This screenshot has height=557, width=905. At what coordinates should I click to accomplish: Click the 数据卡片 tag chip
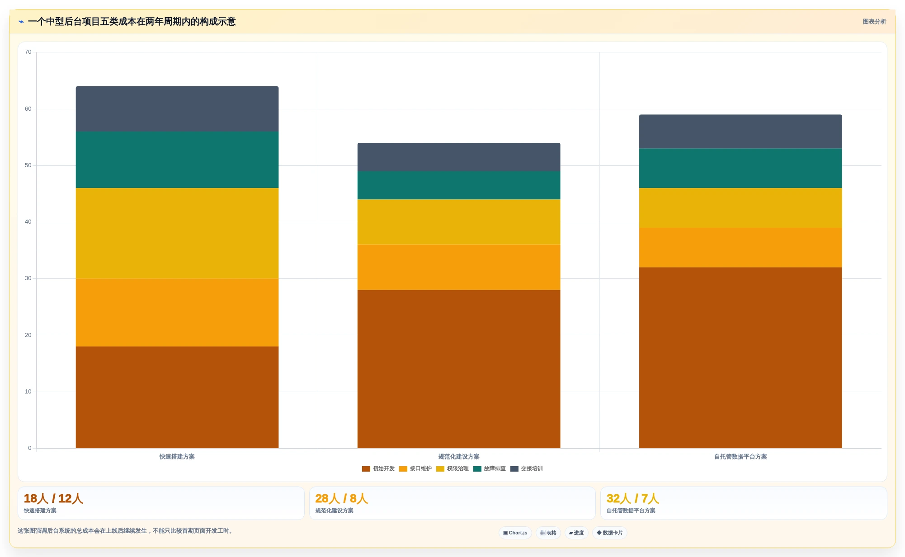point(610,533)
